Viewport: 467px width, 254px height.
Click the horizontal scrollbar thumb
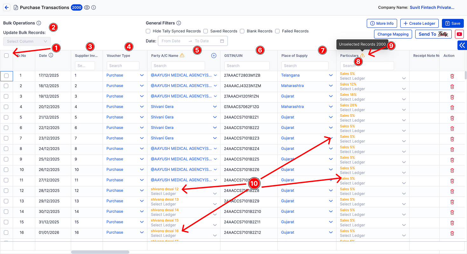(x=100, y=252)
